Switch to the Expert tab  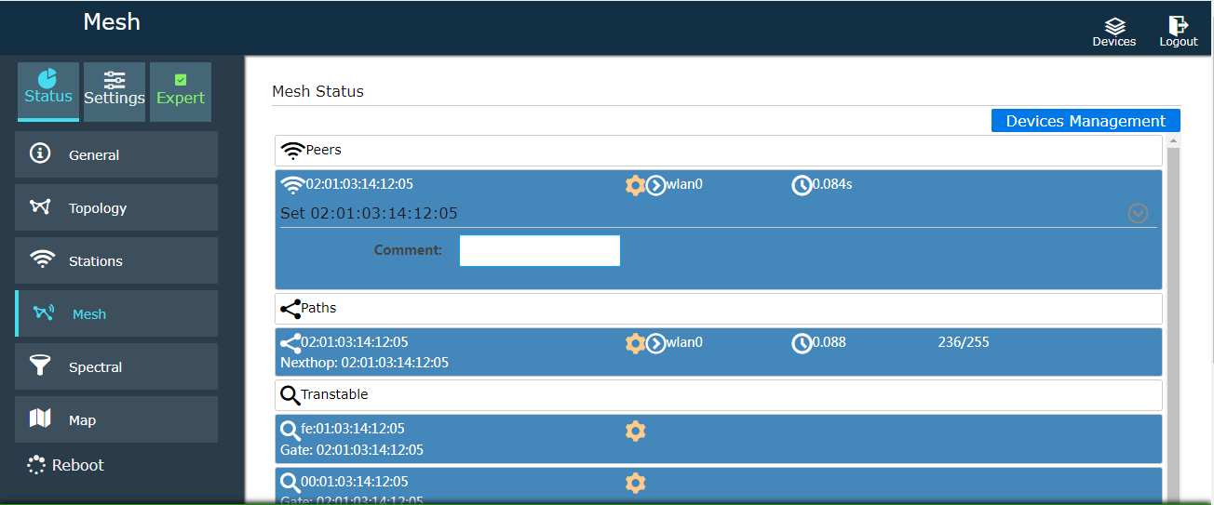pyautogui.click(x=181, y=91)
